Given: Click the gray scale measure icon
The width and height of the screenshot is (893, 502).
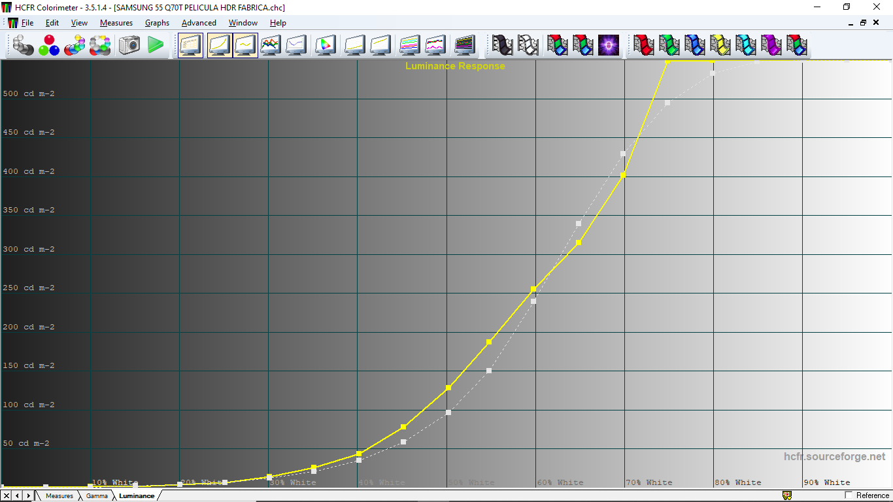Looking at the screenshot, I should [x=24, y=45].
